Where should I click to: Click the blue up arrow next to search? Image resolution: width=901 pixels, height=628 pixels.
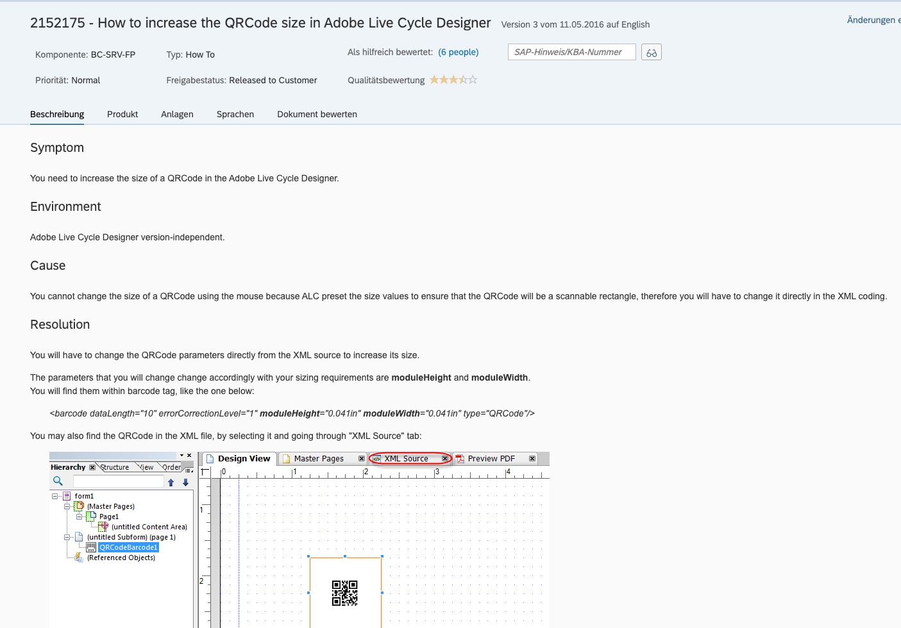(x=171, y=482)
